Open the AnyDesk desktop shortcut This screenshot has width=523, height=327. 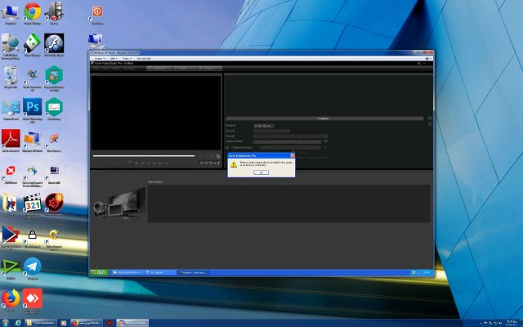[x=33, y=296]
